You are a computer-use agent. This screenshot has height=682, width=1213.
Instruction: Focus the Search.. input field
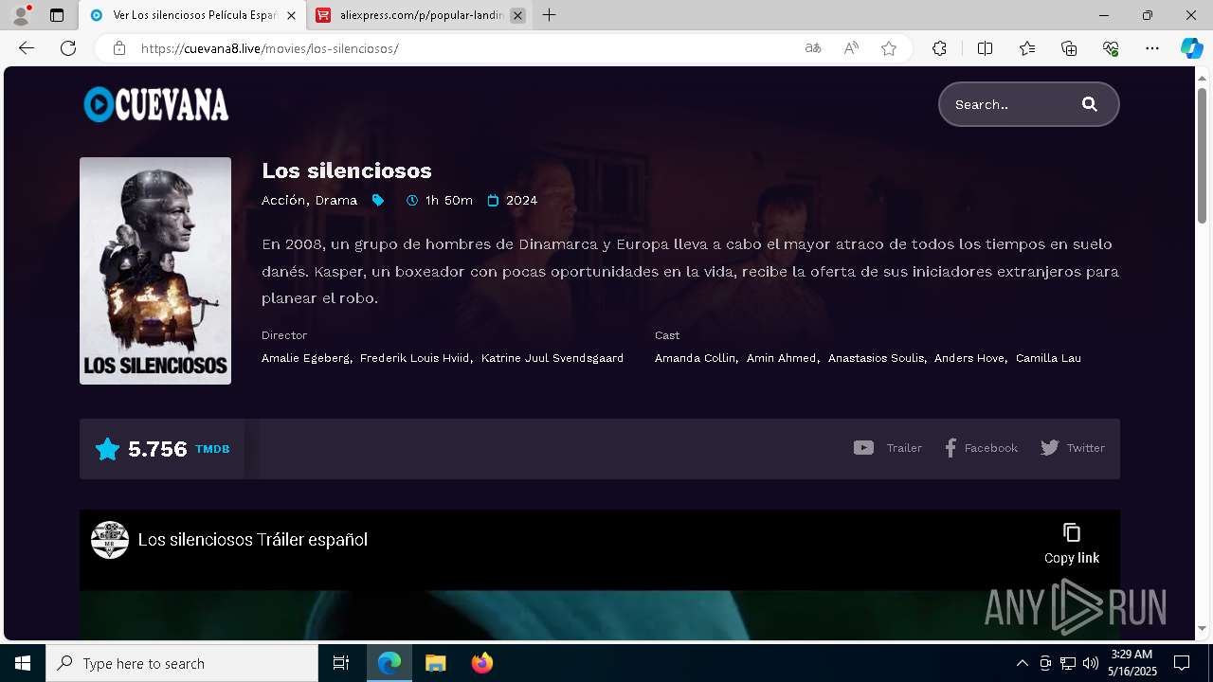point(1010,104)
